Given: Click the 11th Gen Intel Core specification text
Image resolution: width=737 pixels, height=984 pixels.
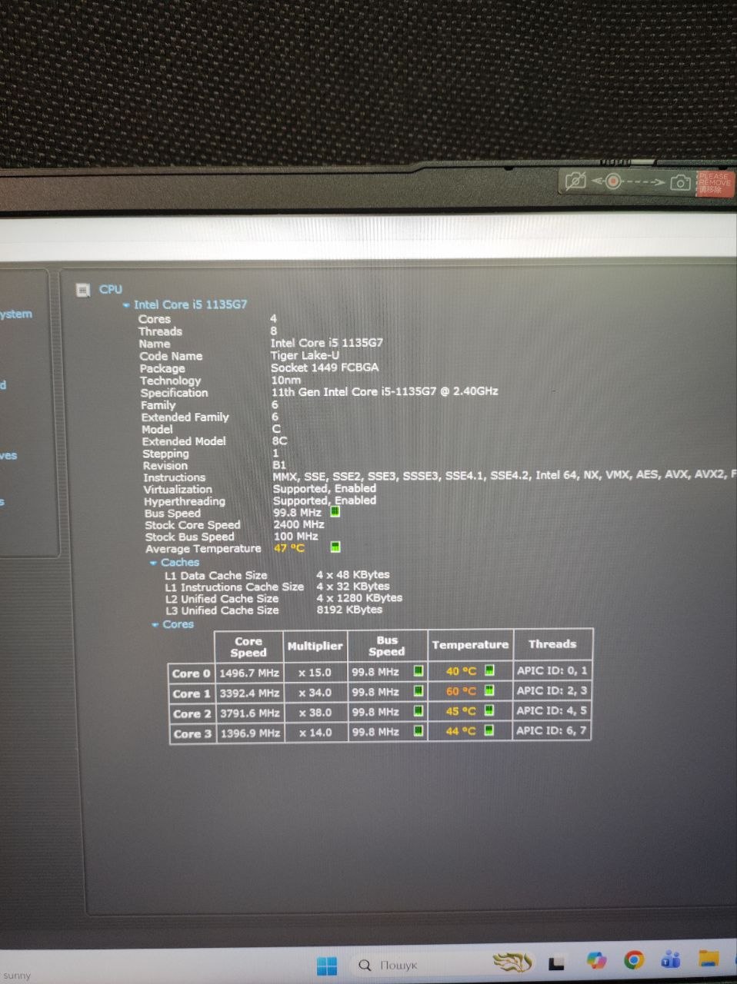Looking at the screenshot, I should [385, 391].
